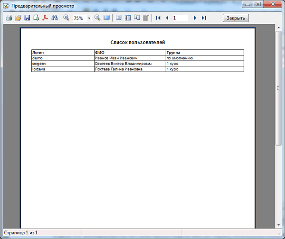Click the по умолчанию group cell
Image resolution: width=285 pixels, height=239 pixels.
pyautogui.click(x=205, y=58)
